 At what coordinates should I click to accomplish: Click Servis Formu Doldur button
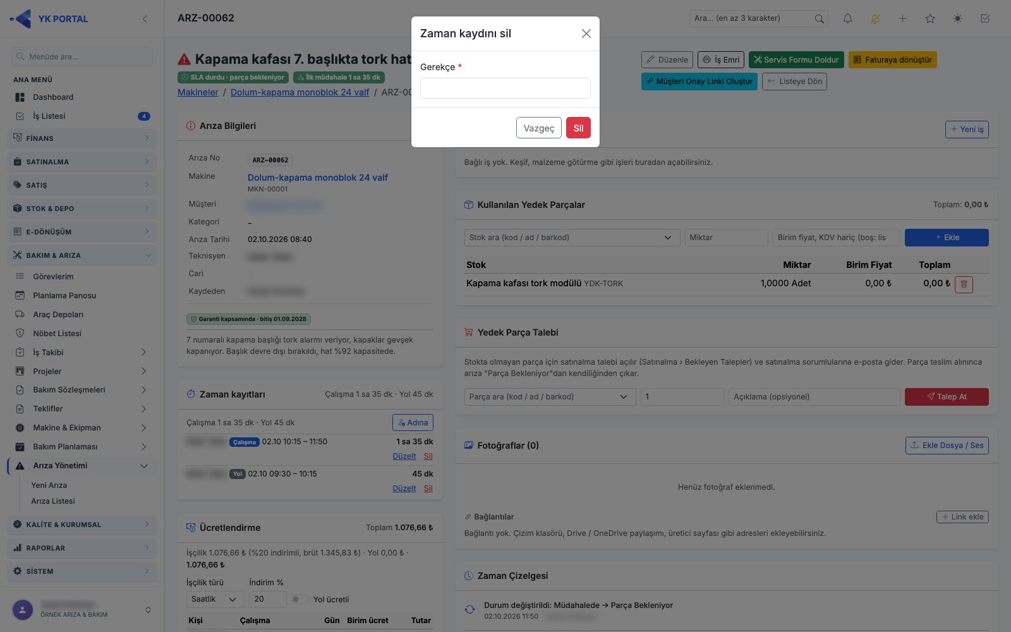pos(796,60)
